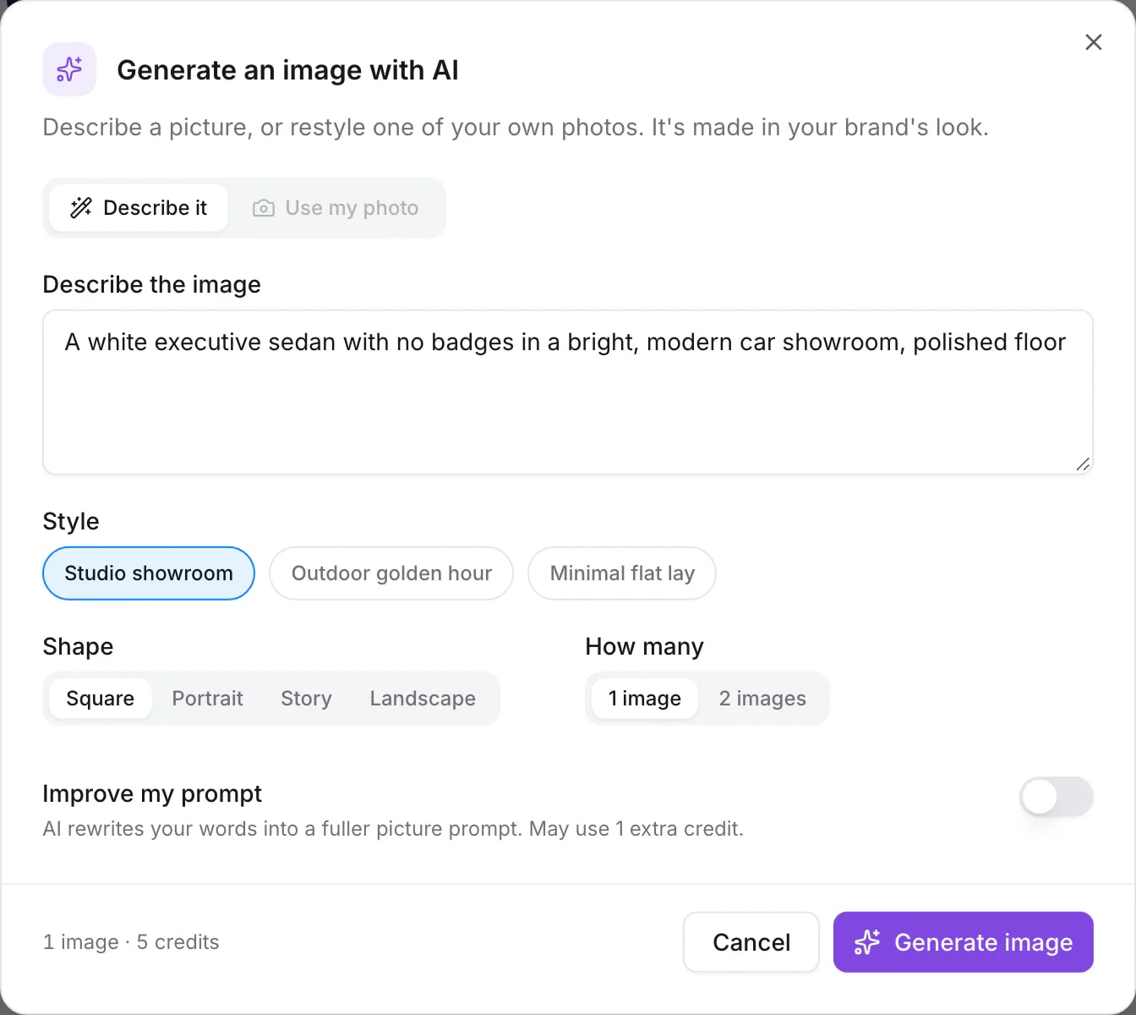Click into the Describe the image text box
The height and width of the screenshot is (1015, 1136).
click(x=568, y=392)
